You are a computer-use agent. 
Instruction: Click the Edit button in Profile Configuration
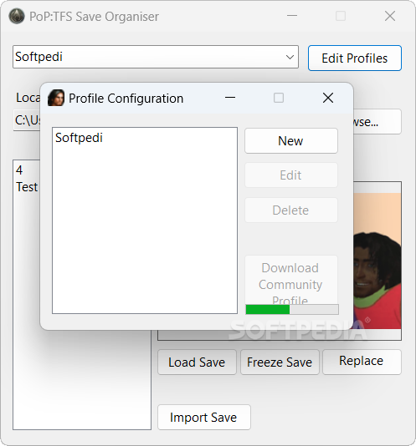[x=291, y=175]
